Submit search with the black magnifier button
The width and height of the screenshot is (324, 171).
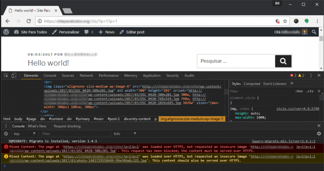[x=283, y=61]
